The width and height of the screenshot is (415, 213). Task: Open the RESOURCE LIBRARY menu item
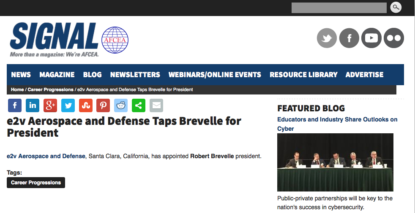click(303, 75)
